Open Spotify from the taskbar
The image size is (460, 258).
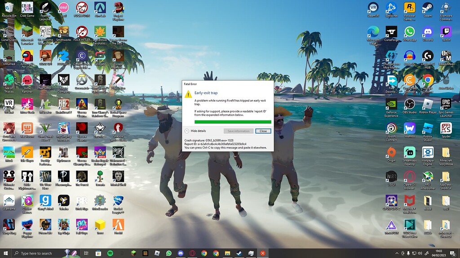tap(110, 253)
